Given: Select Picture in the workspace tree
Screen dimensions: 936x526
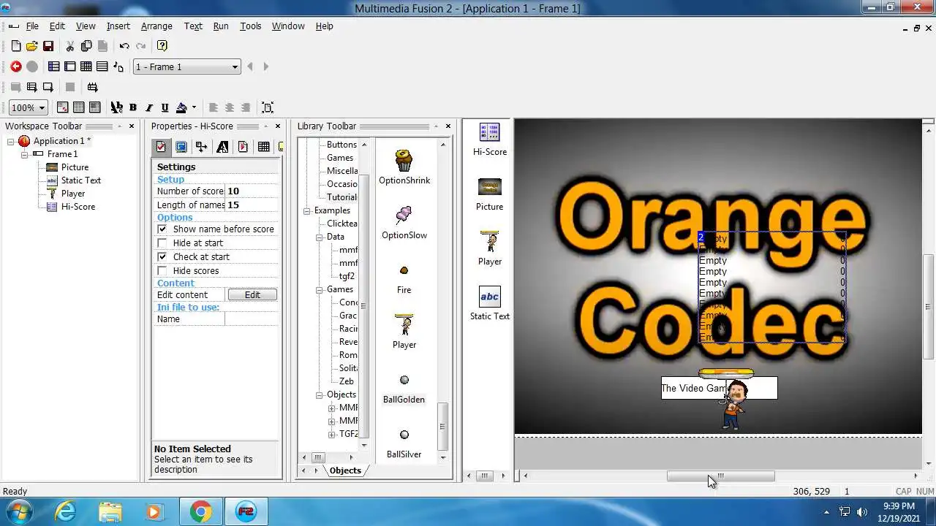Looking at the screenshot, I should click(x=75, y=167).
